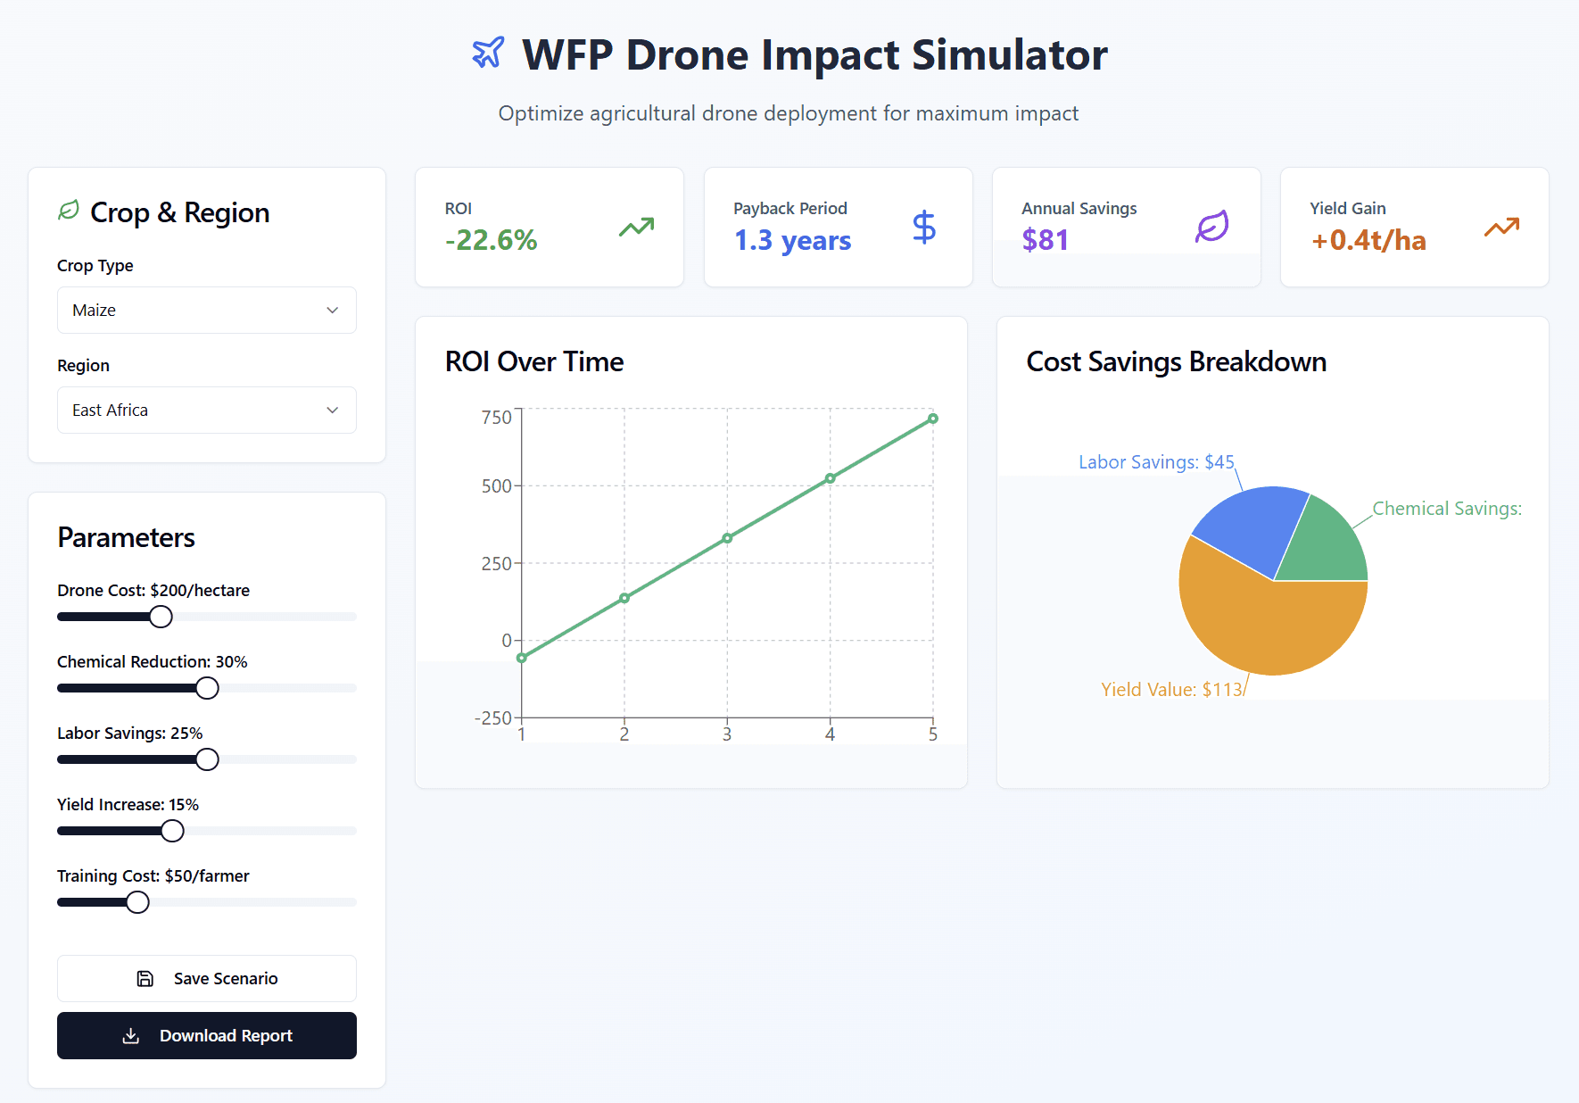Click the Chemical Reduction slider handle
This screenshot has height=1103, width=1579.
(207, 688)
